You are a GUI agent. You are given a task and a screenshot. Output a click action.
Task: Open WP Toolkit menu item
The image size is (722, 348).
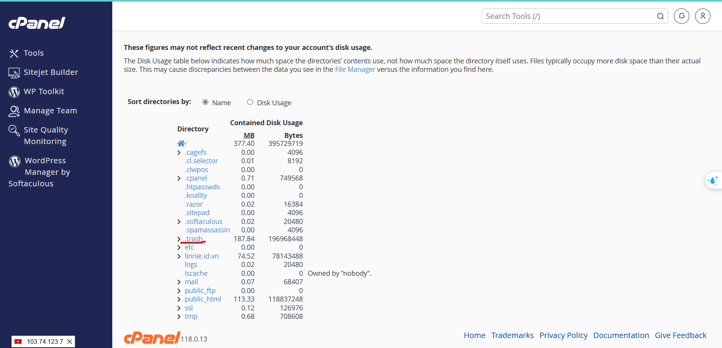click(x=44, y=91)
